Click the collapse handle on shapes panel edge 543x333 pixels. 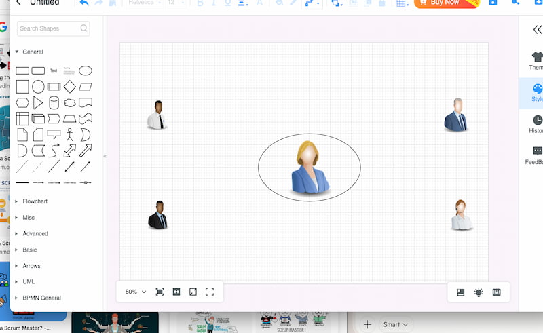[x=105, y=157]
